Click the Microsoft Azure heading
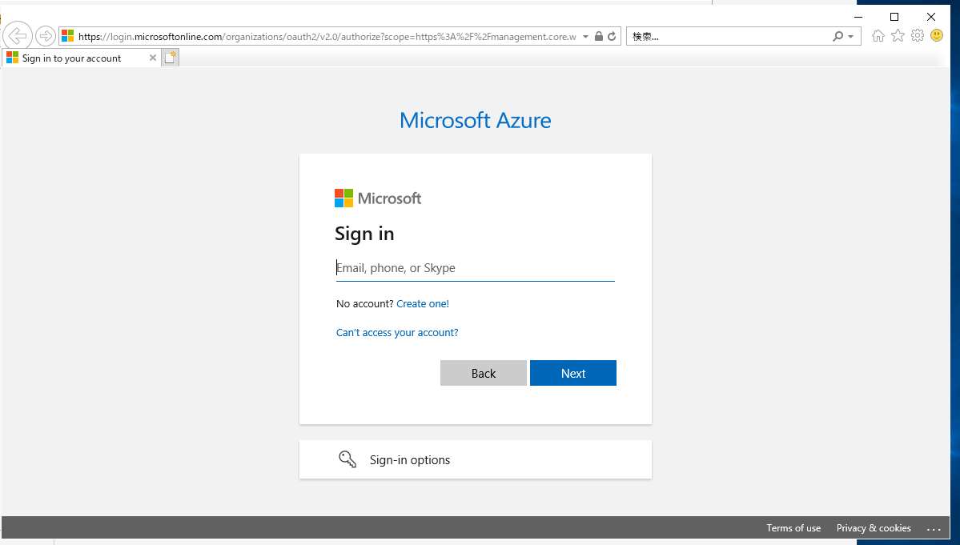This screenshot has width=960, height=545. 475,121
